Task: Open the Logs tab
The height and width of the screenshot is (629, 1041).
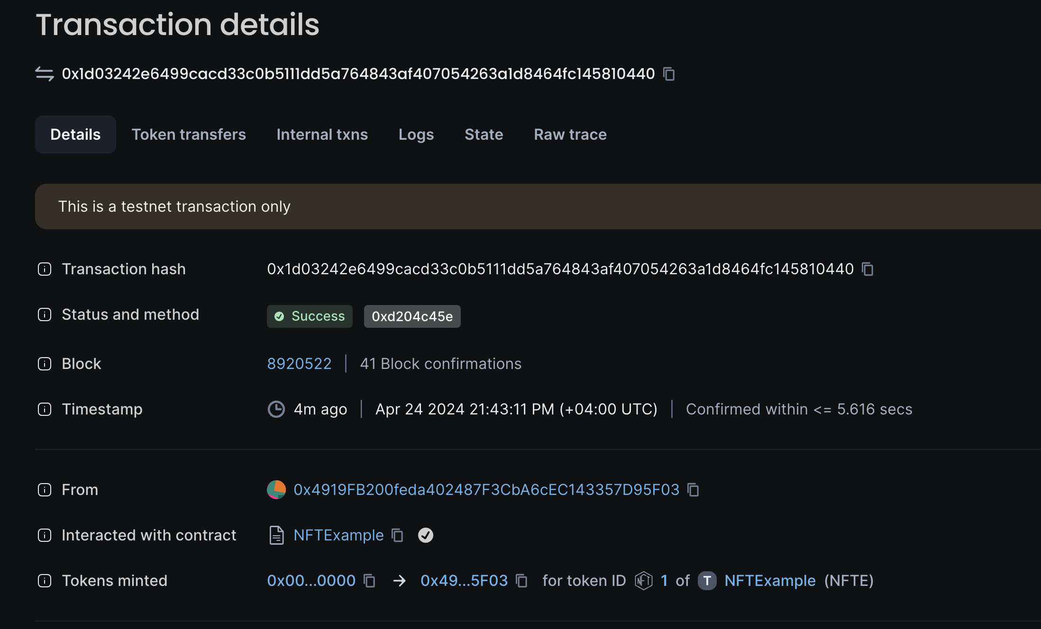Action: tap(416, 135)
